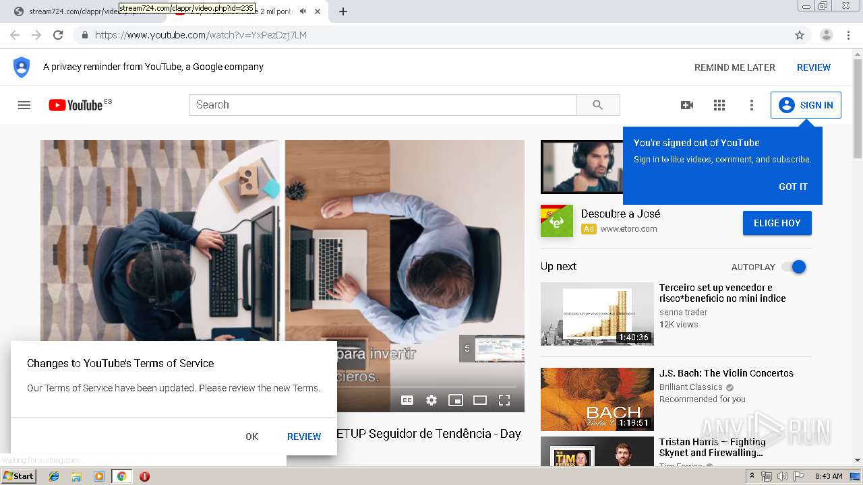Open Windows Media Player from taskbar

click(99, 476)
